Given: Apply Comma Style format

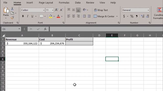Looking at the screenshot, I should click(137, 16).
